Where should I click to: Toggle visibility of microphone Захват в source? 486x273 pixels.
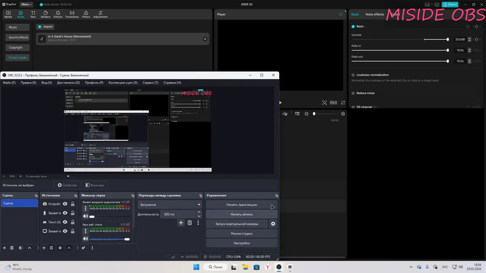pyautogui.click(x=65, y=213)
